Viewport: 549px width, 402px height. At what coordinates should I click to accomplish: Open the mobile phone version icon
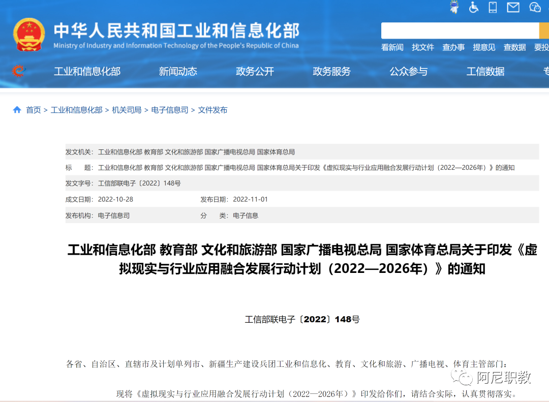click(x=493, y=7)
